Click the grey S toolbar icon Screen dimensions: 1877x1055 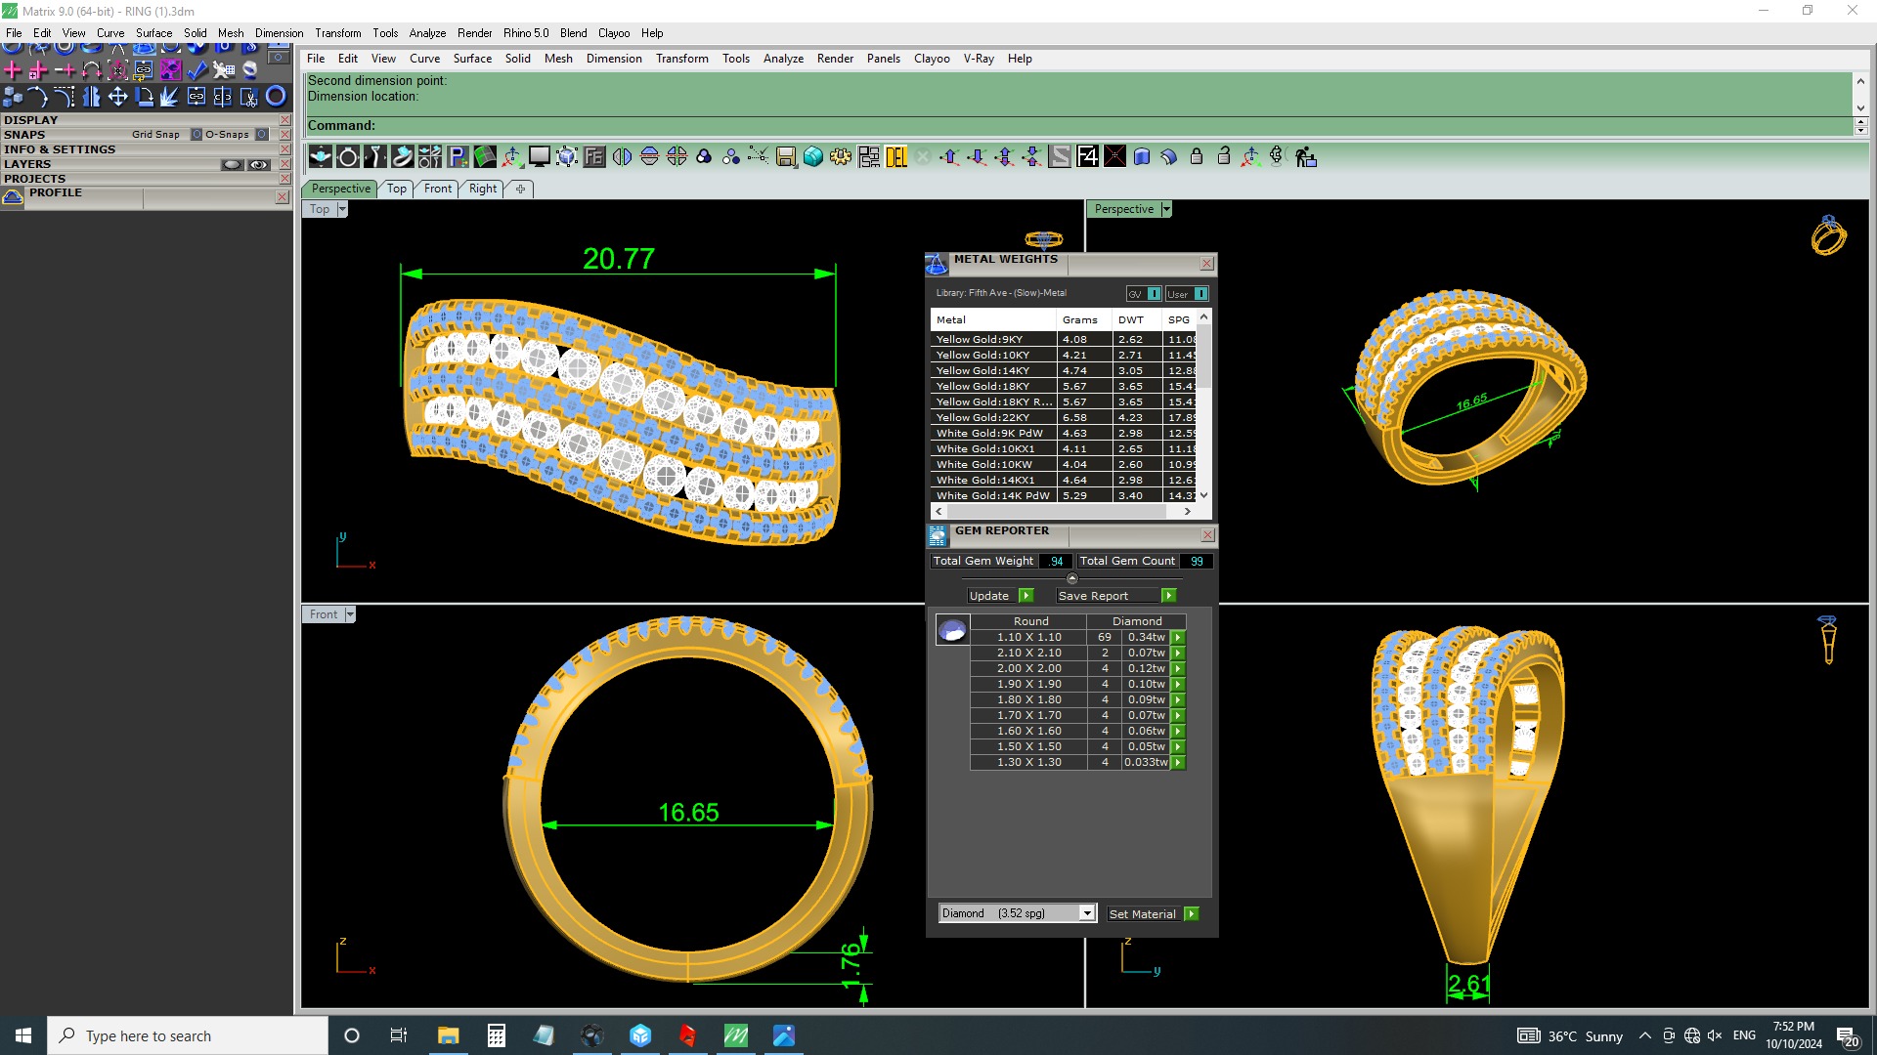click(1060, 156)
